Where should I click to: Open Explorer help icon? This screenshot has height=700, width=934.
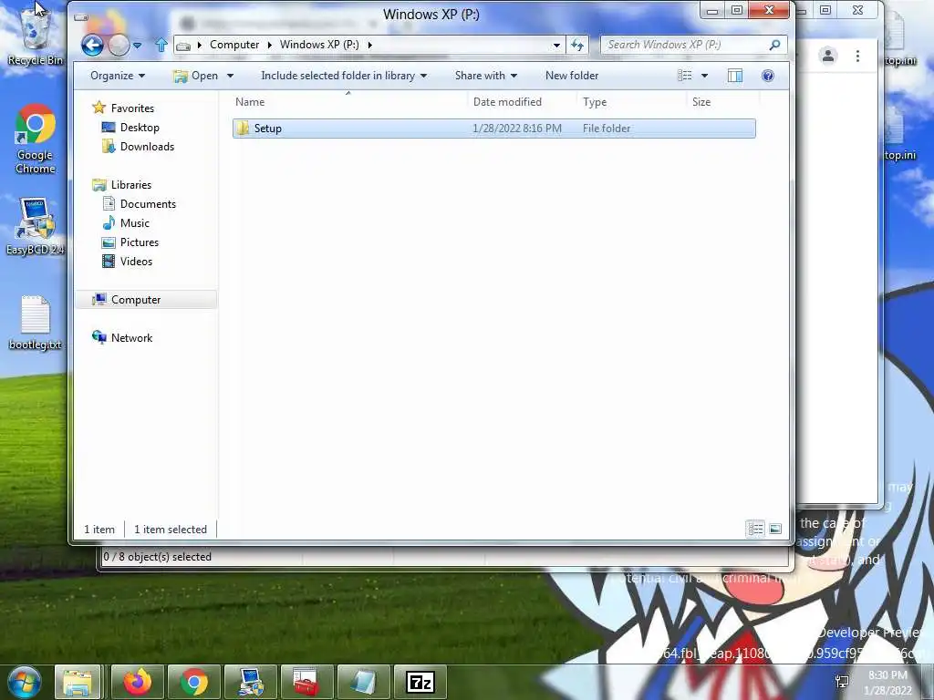tap(768, 76)
